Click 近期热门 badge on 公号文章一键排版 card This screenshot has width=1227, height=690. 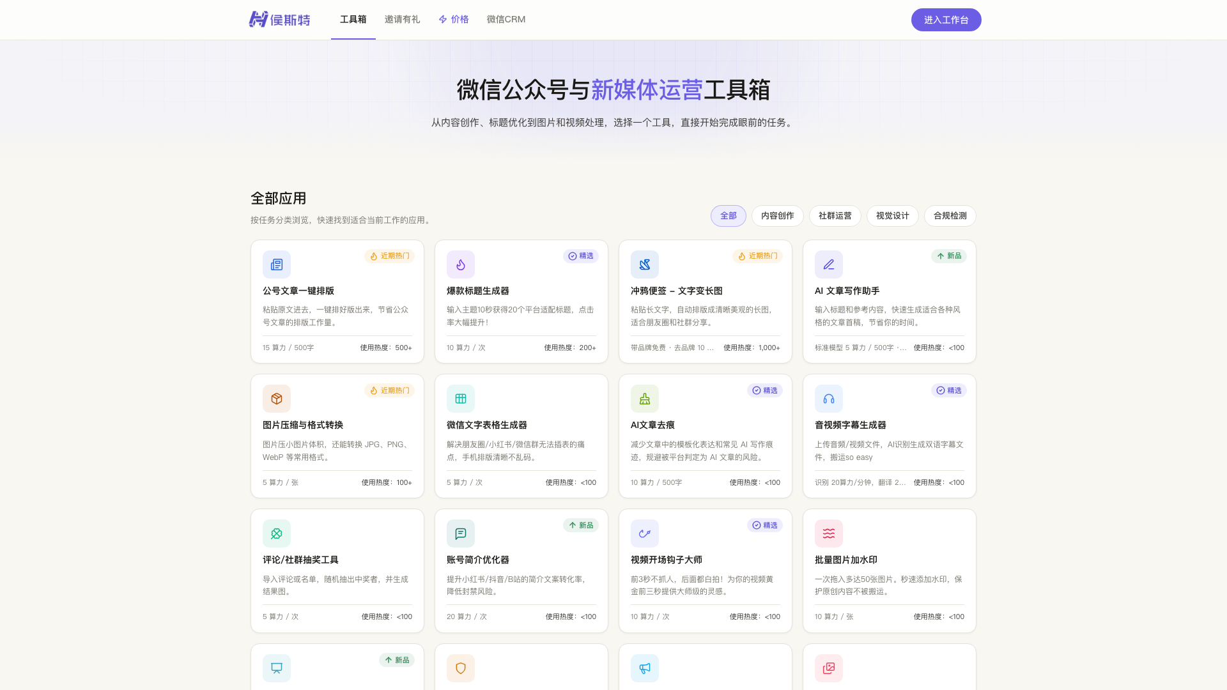click(x=389, y=256)
